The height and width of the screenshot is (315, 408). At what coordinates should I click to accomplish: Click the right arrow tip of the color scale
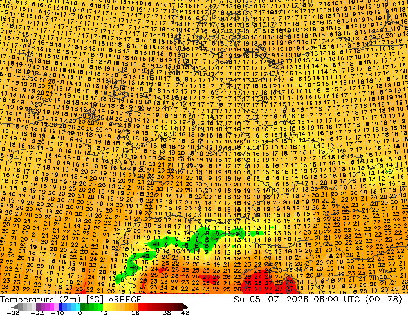187,307
